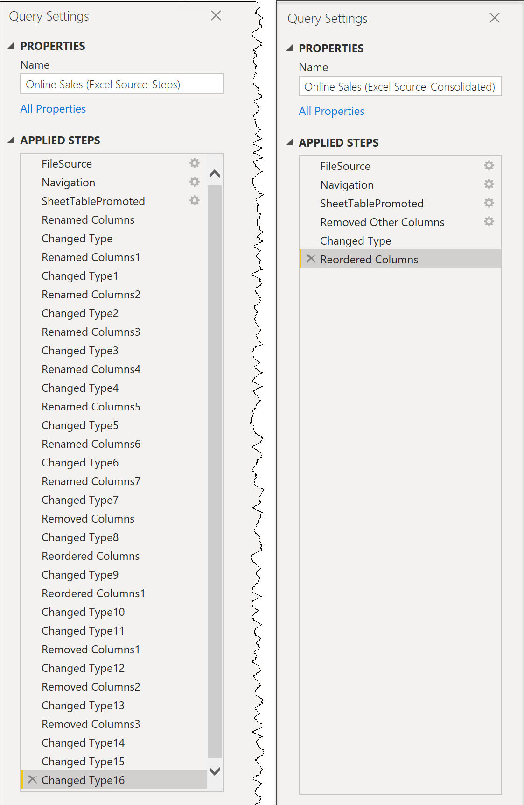Select the 'Changed Type10' step
Image resolution: width=524 pixels, height=805 pixels.
click(x=113, y=612)
